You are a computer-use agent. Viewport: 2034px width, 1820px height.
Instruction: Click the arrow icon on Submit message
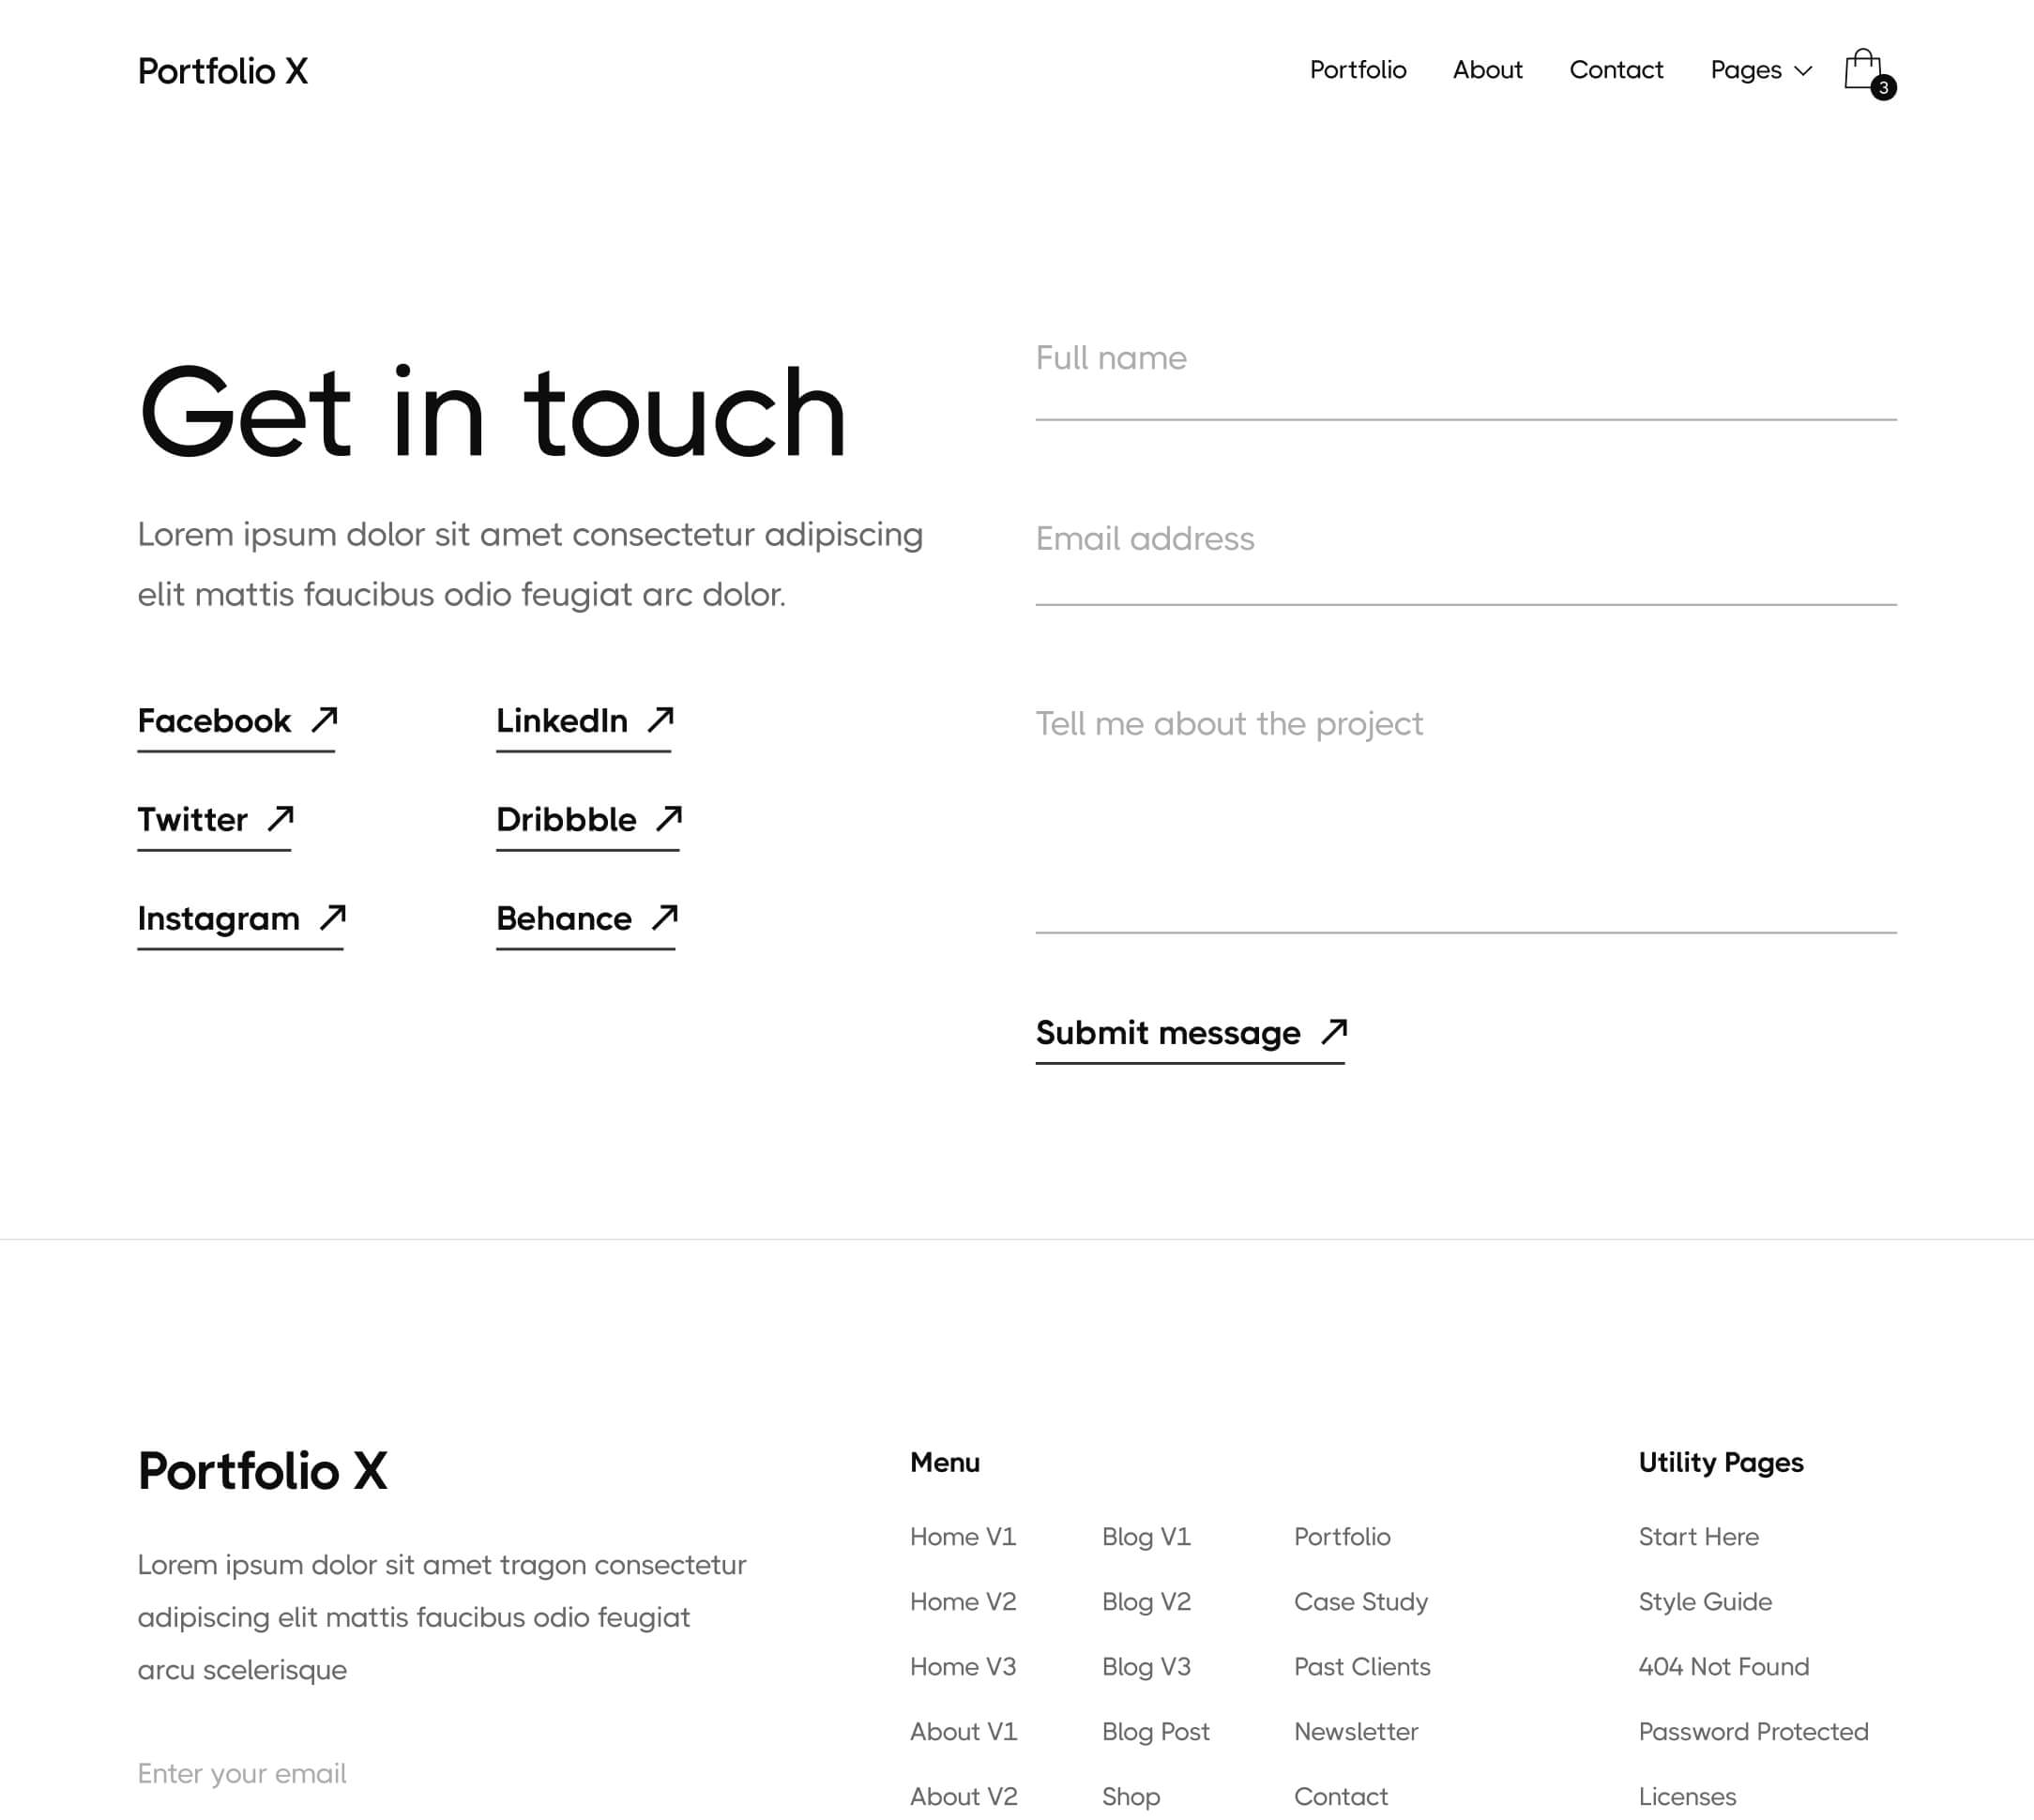(x=1334, y=1031)
